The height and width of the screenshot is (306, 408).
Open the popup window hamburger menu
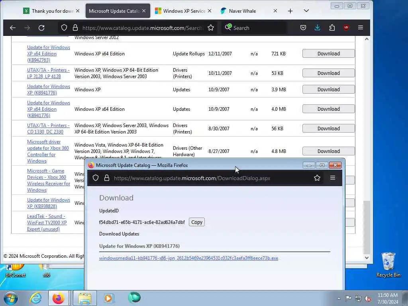(333, 178)
